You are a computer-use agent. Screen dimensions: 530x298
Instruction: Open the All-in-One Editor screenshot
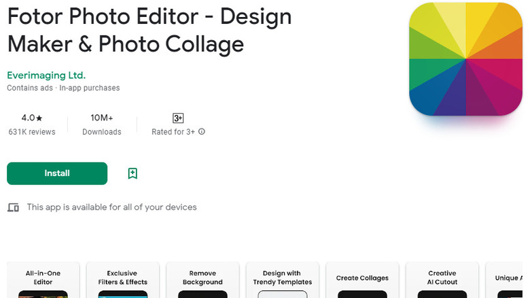point(43,280)
